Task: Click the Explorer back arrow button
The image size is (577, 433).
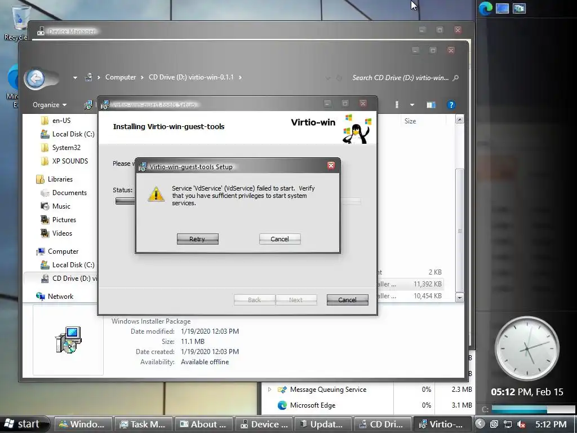Action: tap(36, 78)
